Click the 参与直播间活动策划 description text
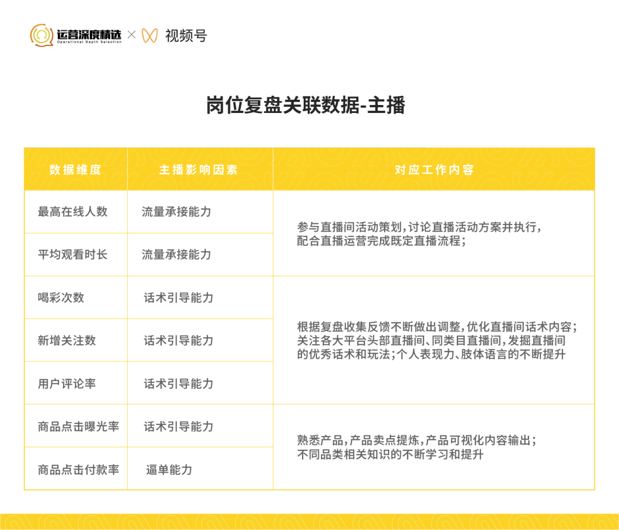 tap(419, 234)
